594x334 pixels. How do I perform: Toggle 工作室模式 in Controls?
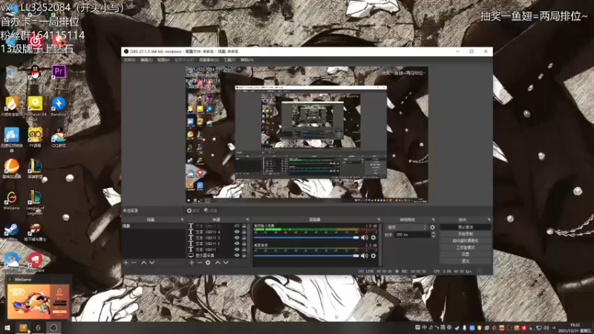[466, 248]
